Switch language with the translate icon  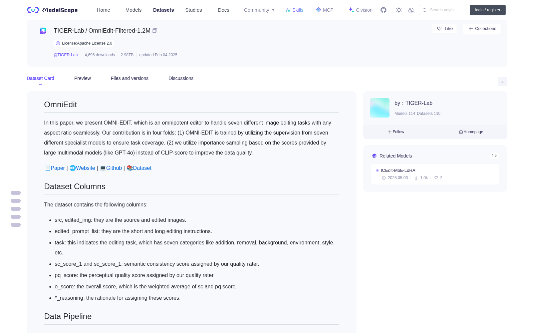pyautogui.click(x=411, y=10)
